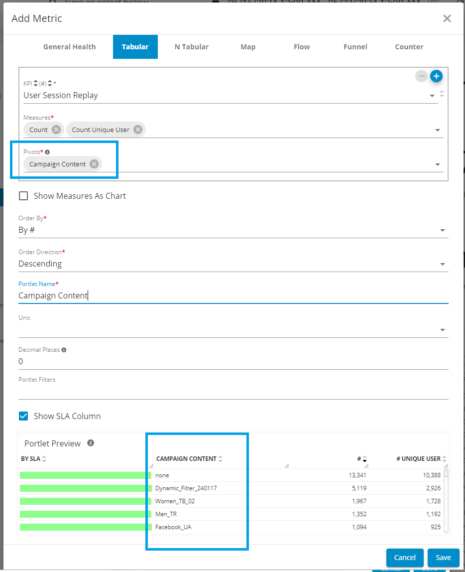
Task: Click the gray minus remove KPI icon
Action: (x=422, y=76)
